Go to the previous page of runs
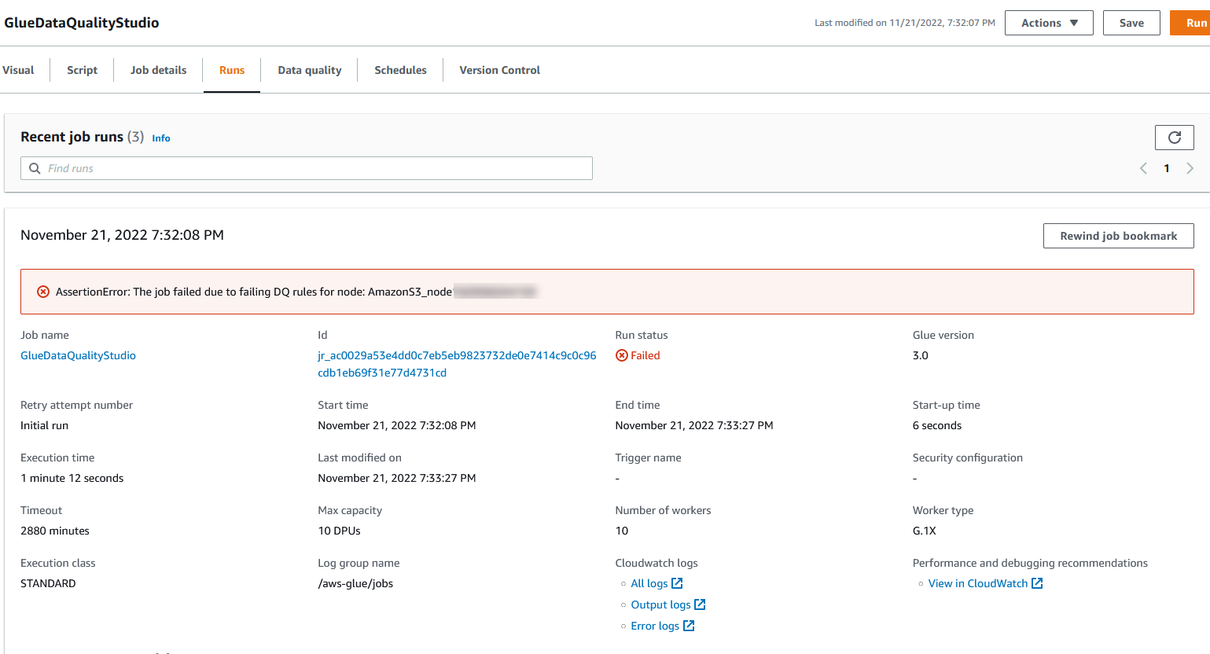 (1143, 168)
